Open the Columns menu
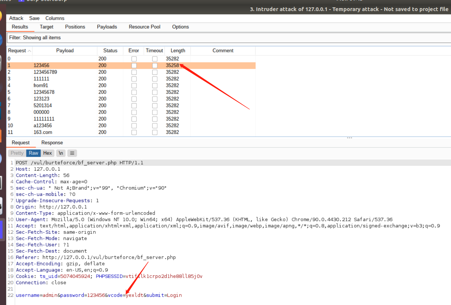This screenshot has height=305, width=451. tap(55, 18)
